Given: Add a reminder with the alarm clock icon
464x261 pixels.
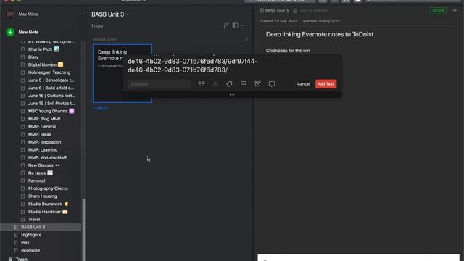Looking at the screenshot, I should coord(257,84).
